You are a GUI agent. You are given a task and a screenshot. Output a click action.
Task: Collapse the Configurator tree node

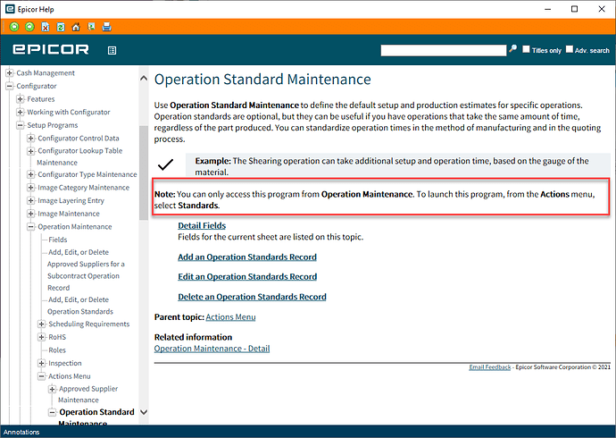[10, 86]
